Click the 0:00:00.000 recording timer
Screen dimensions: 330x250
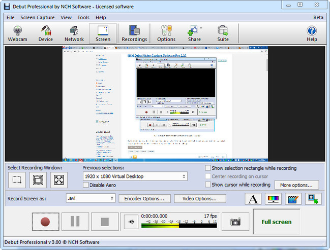tap(154, 216)
